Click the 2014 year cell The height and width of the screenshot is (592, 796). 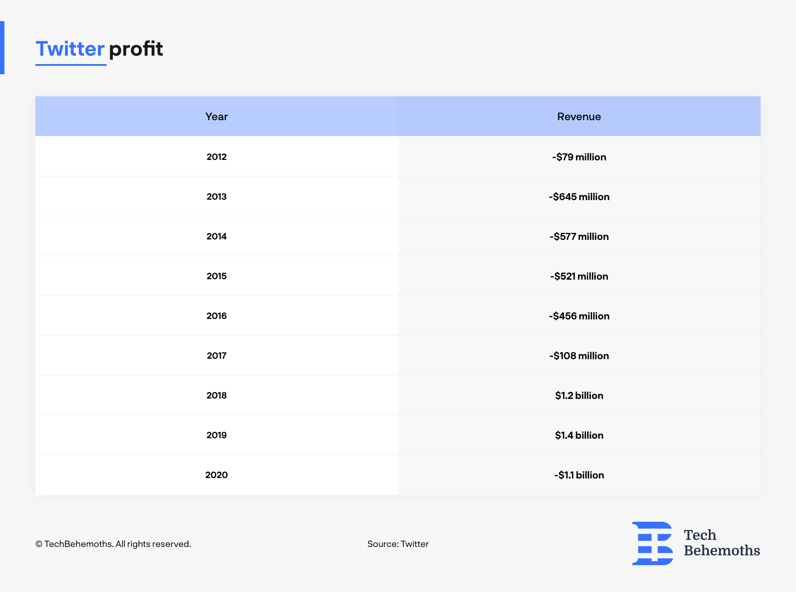click(217, 236)
